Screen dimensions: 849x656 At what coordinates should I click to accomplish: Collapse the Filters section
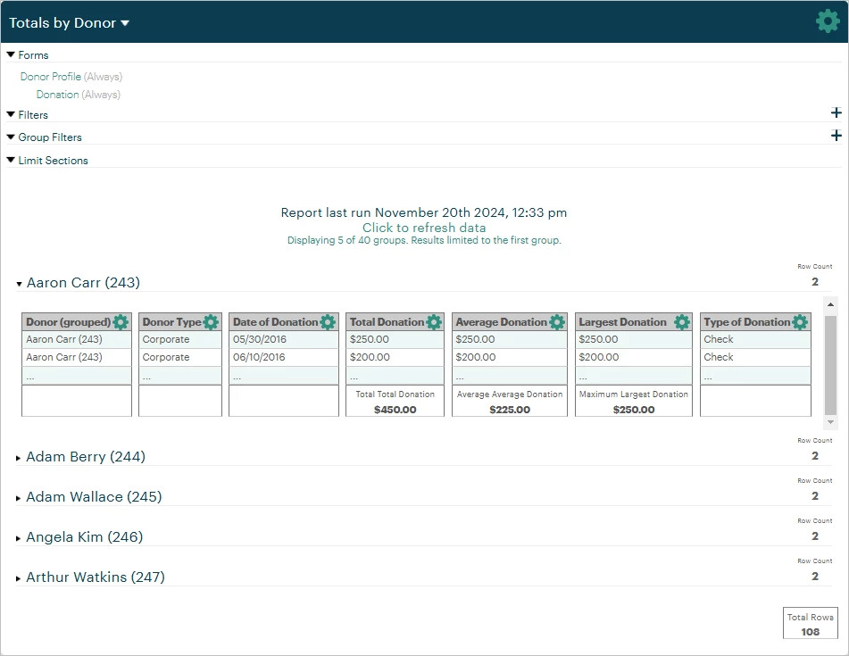[x=11, y=115]
